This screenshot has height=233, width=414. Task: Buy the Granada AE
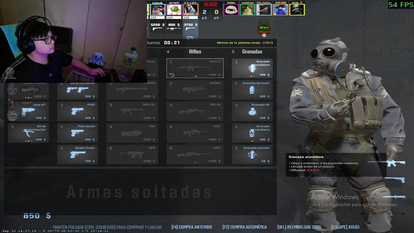[252, 111]
